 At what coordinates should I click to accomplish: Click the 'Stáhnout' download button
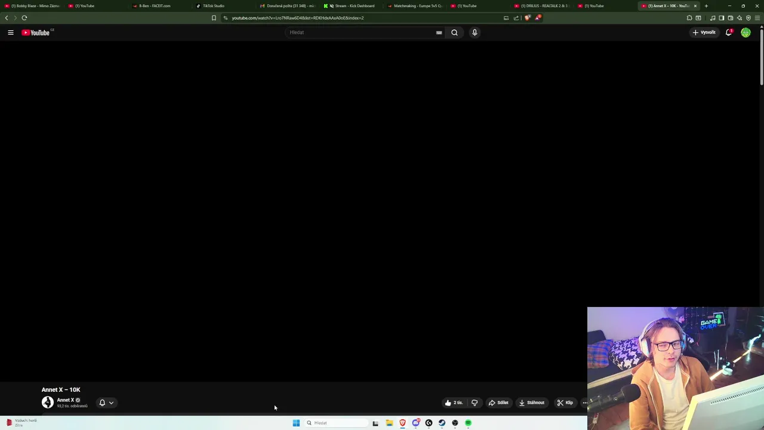[532, 403]
